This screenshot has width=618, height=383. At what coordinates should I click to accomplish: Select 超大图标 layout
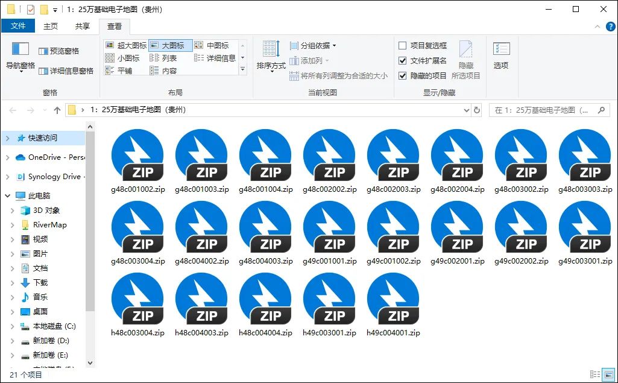[x=126, y=45]
